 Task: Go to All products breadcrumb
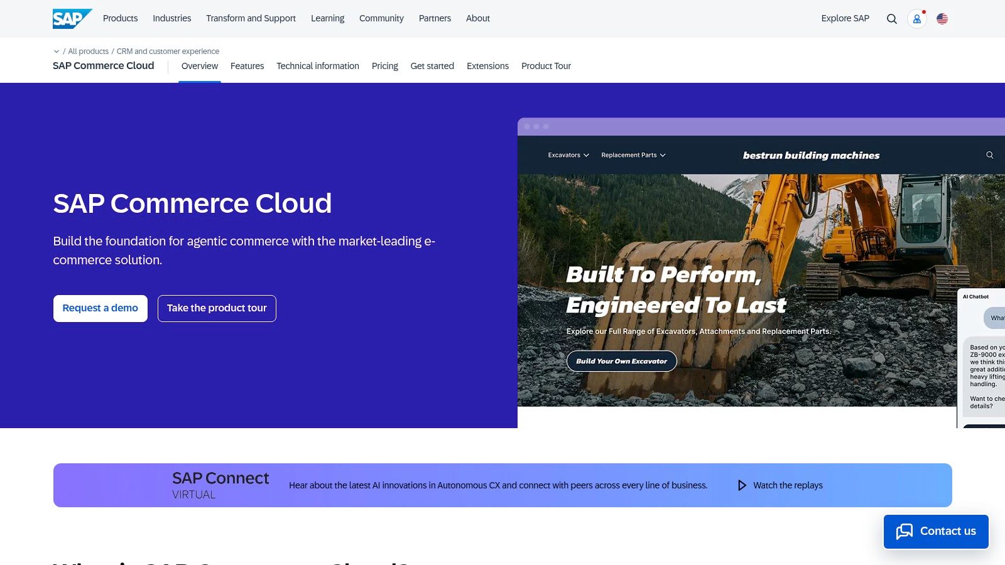88,51
